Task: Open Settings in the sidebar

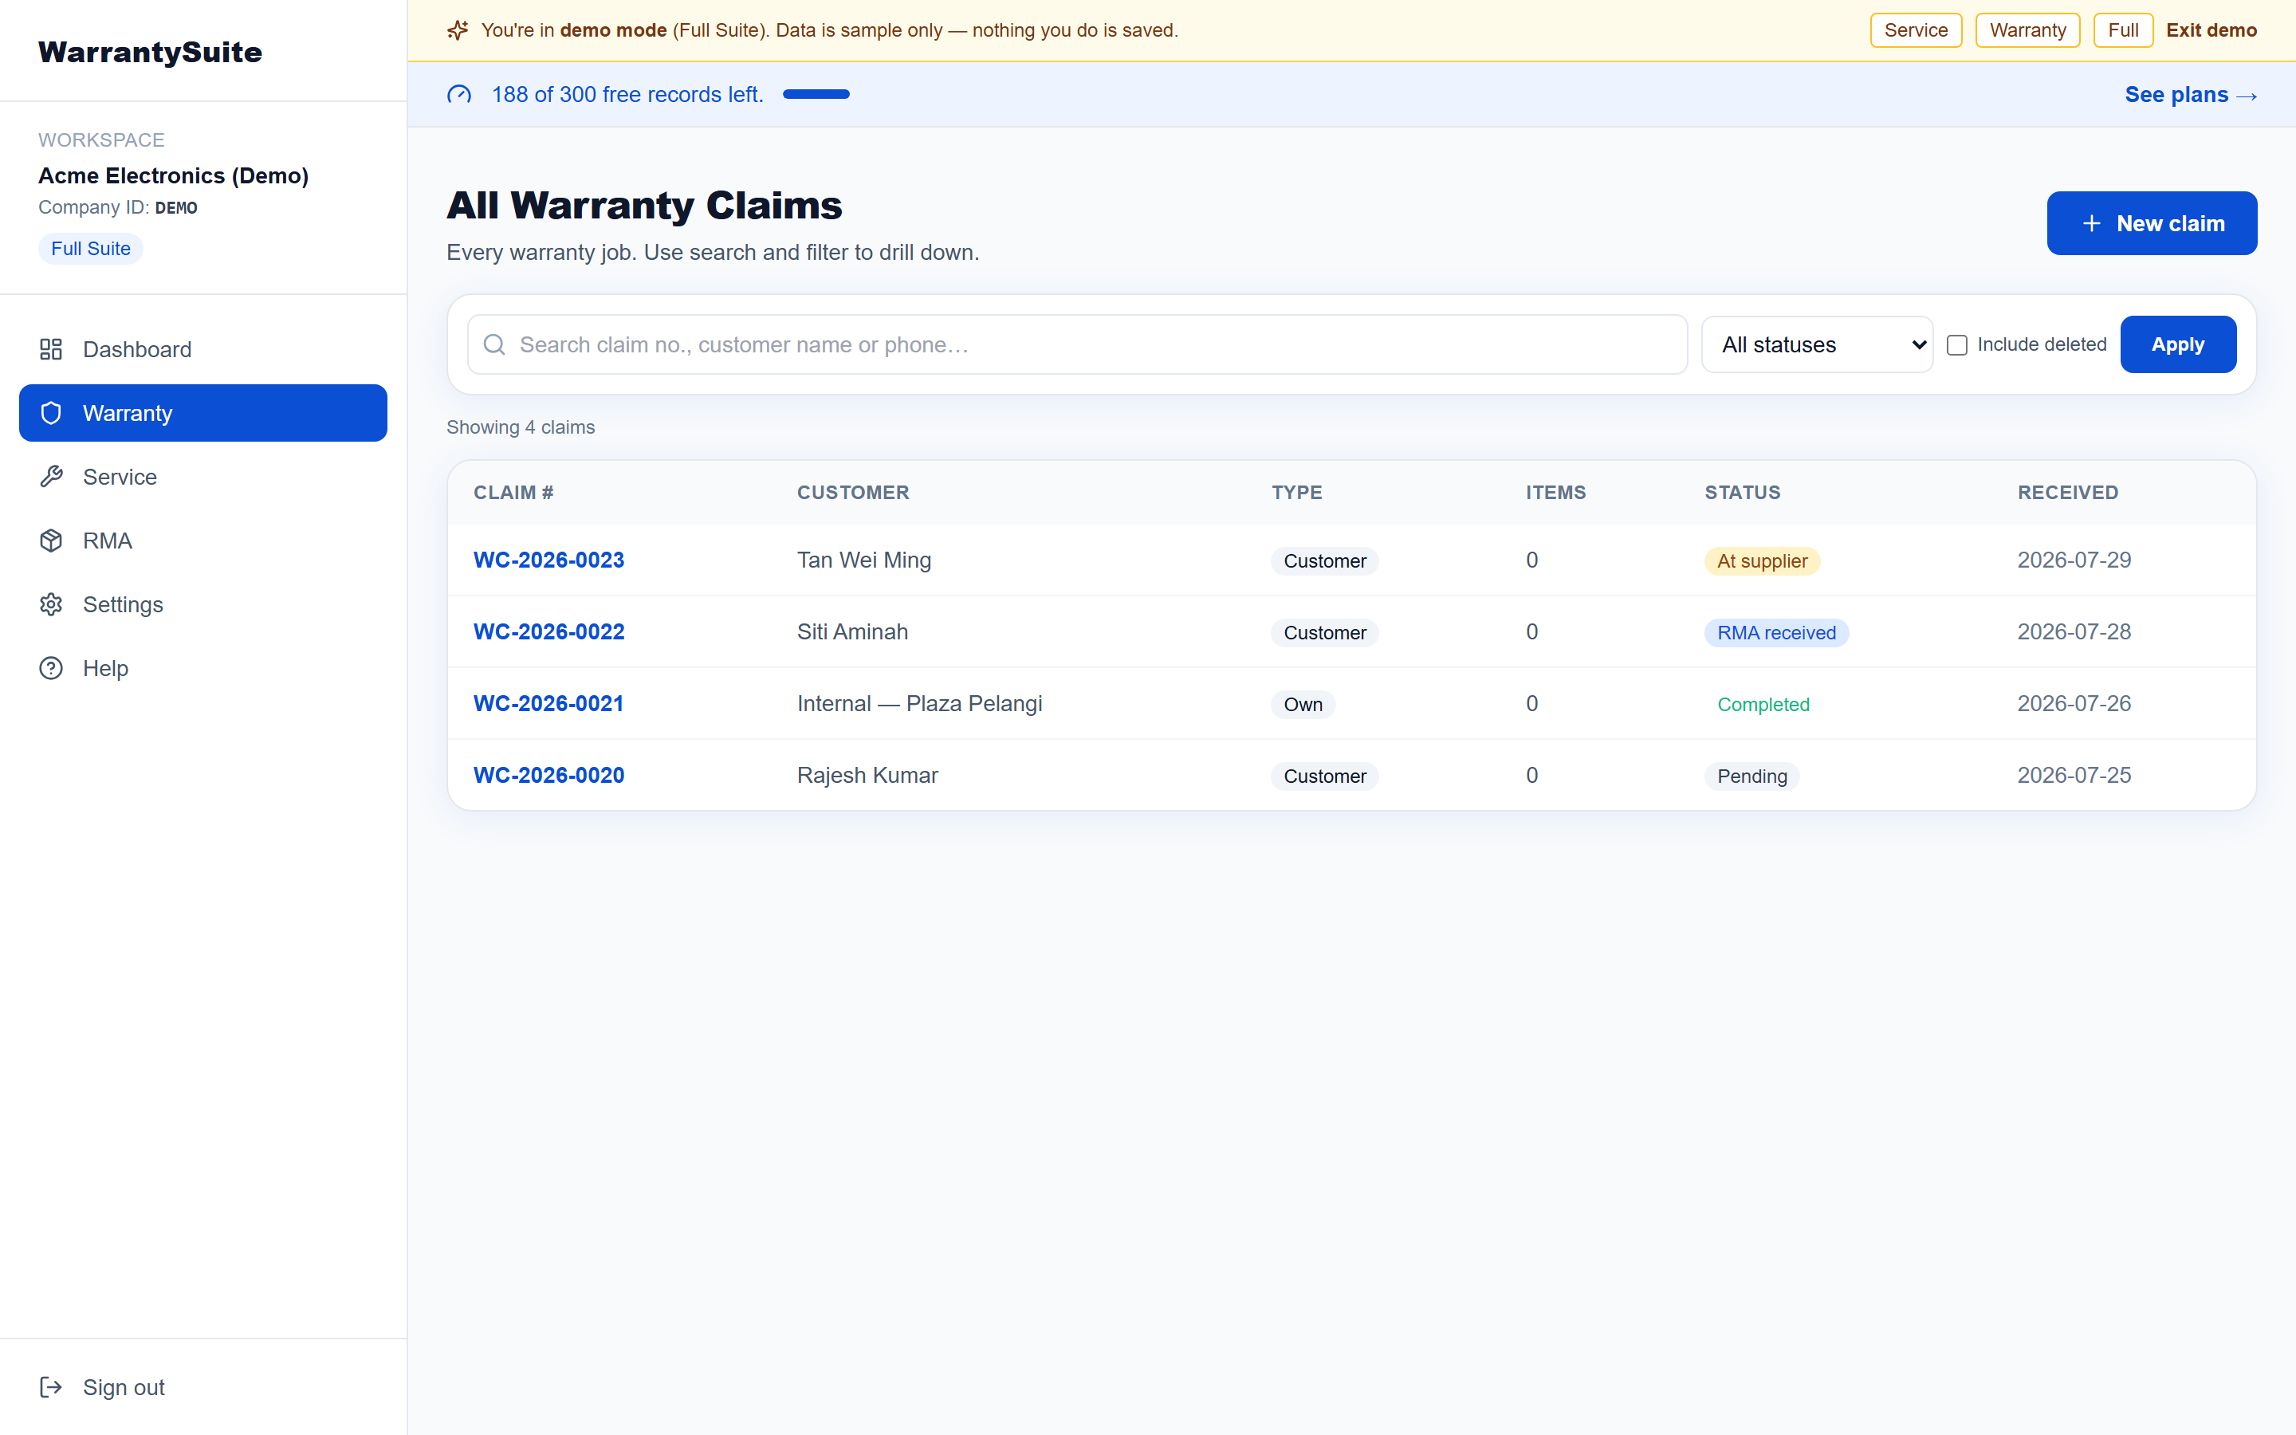Action: pyautogui.click(x=203, y=604)
